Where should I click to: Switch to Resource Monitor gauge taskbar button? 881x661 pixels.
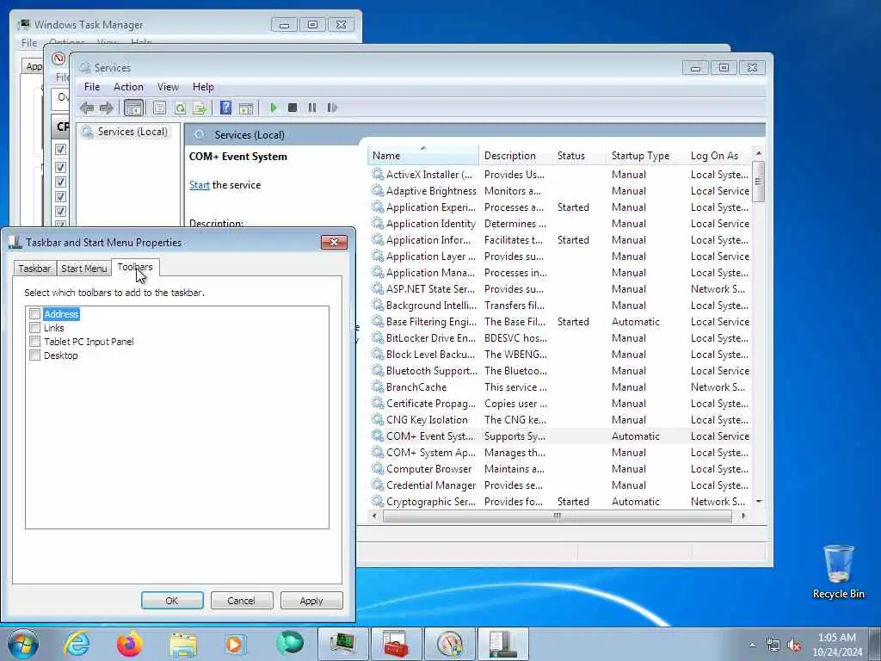tap(449, 644)
